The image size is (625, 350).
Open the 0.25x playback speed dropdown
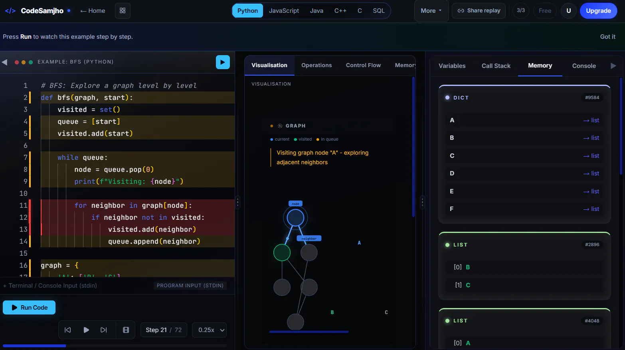[x=209, y=330]
